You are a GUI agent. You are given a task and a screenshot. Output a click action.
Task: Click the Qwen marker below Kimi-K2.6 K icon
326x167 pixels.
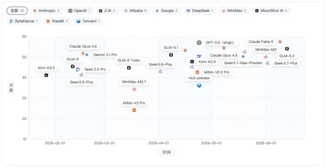coord(192,67)
